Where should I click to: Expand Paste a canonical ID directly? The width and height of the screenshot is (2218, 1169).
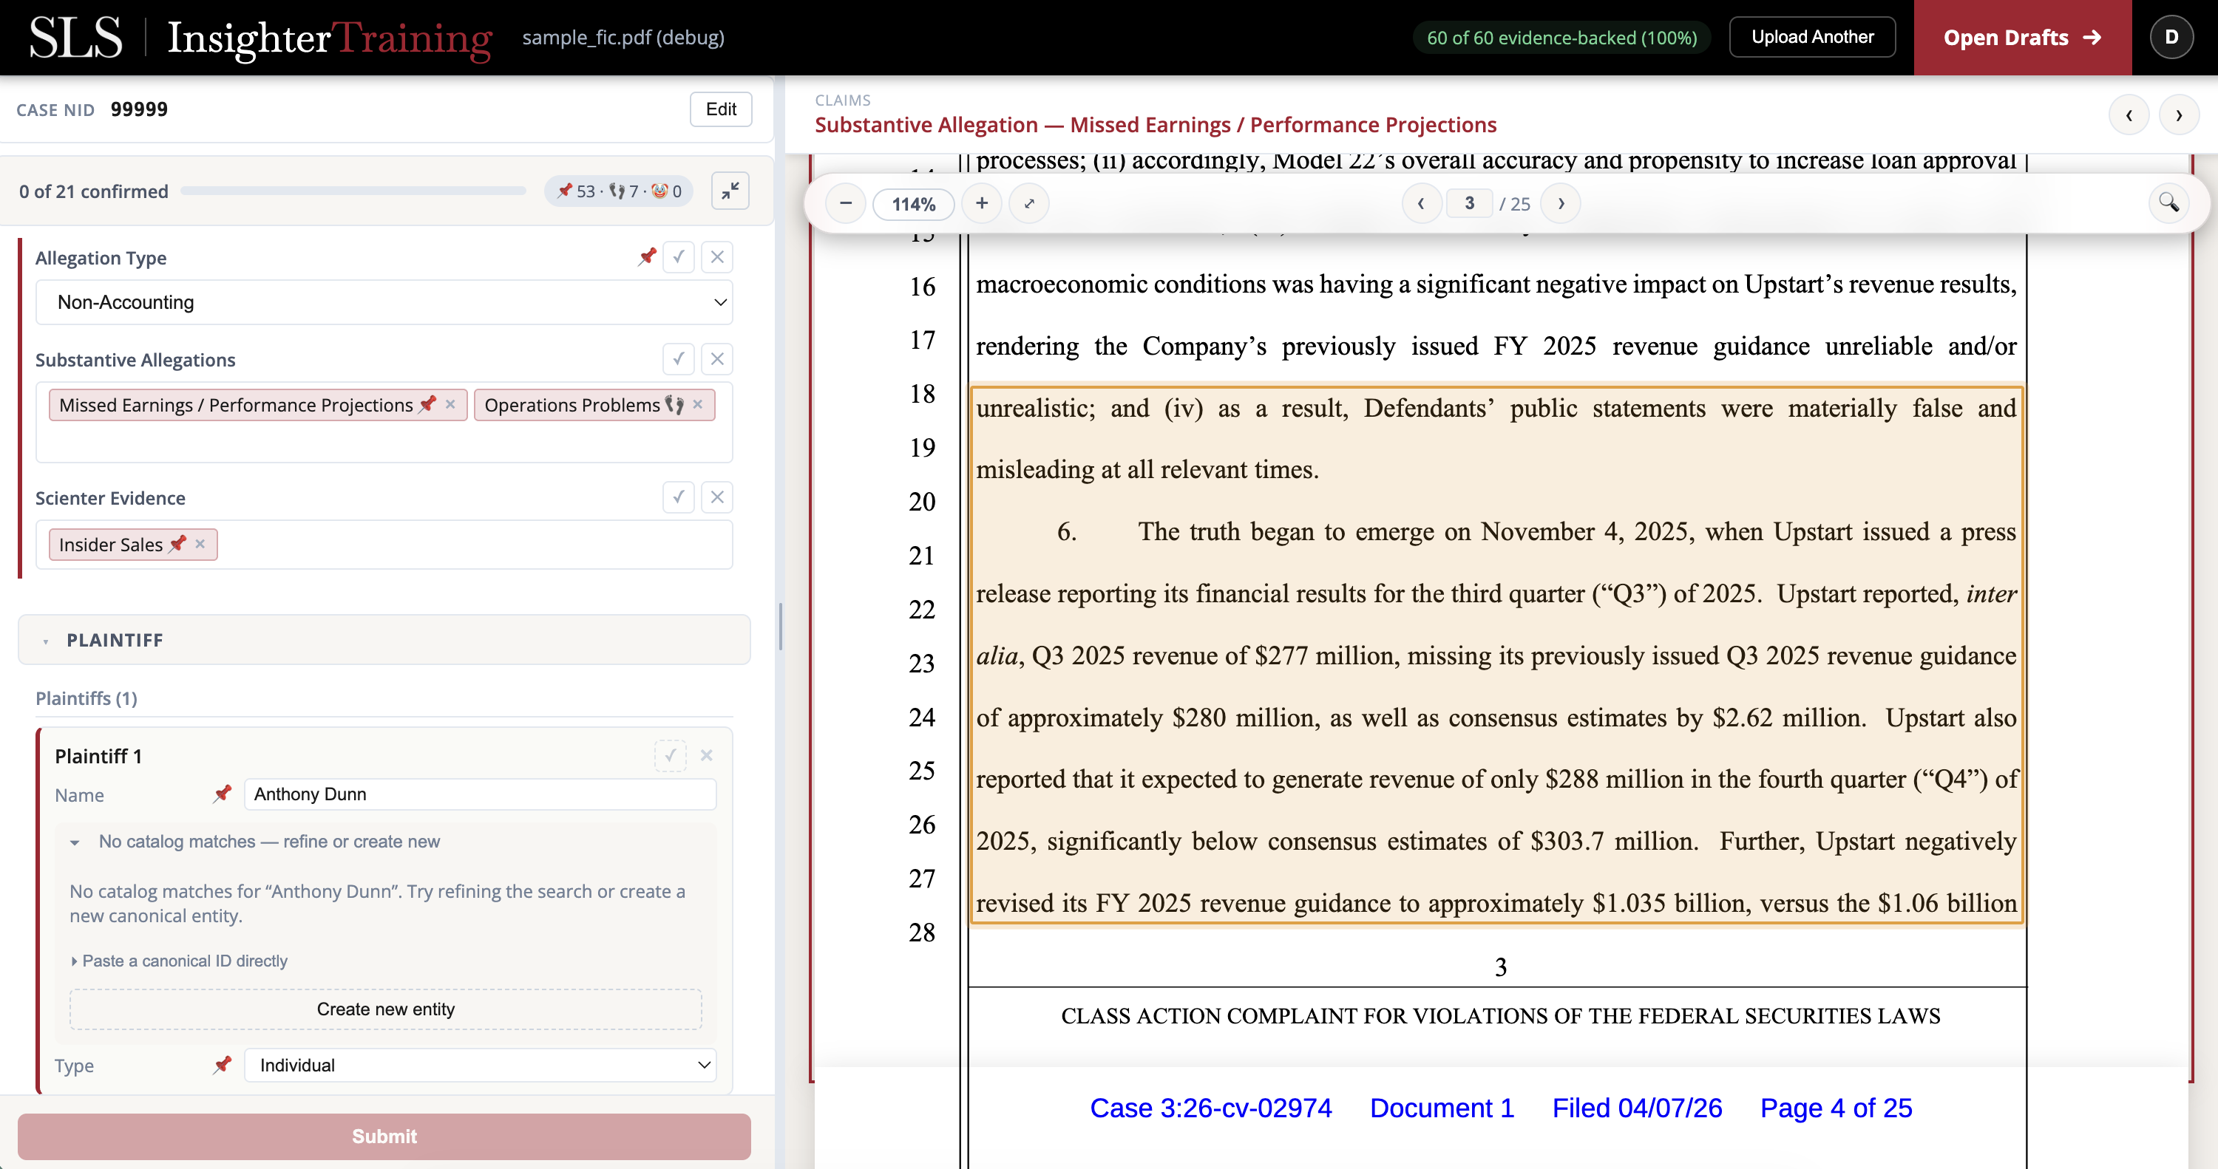click(179, 961)
